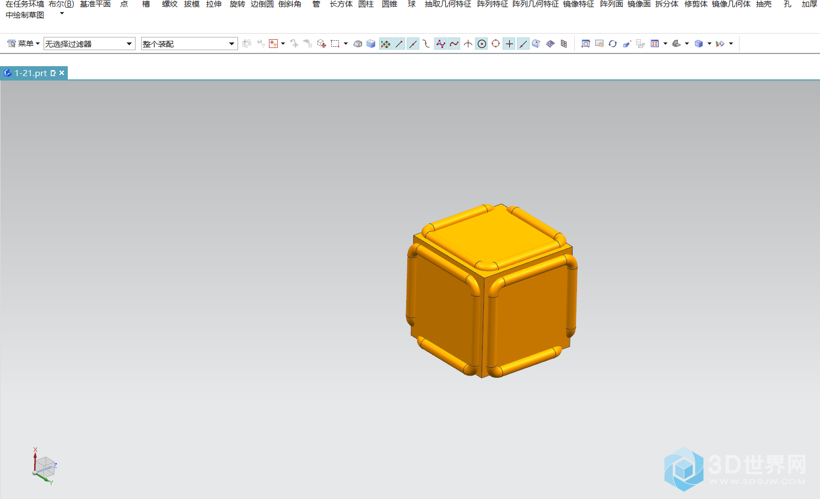
Task: Click the select-by-lasso circle icon
Action: [x=321, y=44]
